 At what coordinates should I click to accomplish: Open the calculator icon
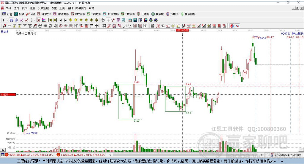click(135, 20)
